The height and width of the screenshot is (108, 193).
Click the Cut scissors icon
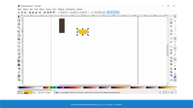pos(171,50)
